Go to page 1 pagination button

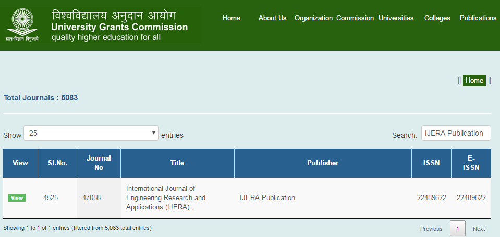point(458,229)
